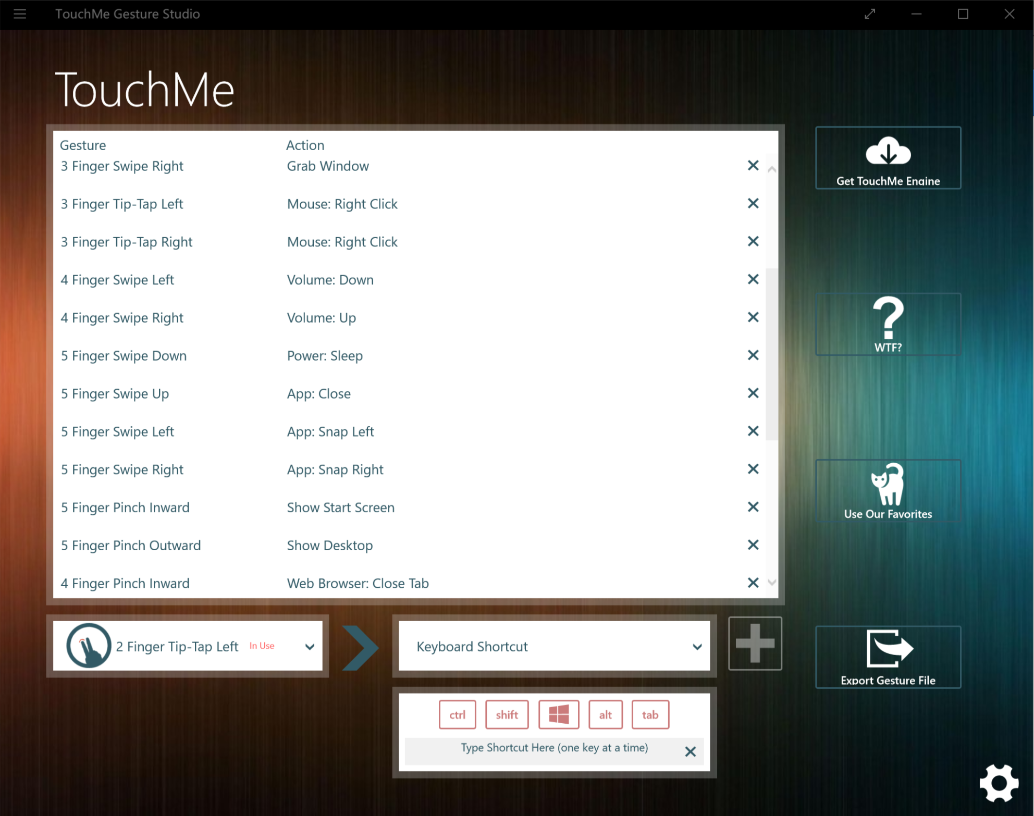
Task: Click the plus icon to add gesture
Action: [x=755, y=644]
